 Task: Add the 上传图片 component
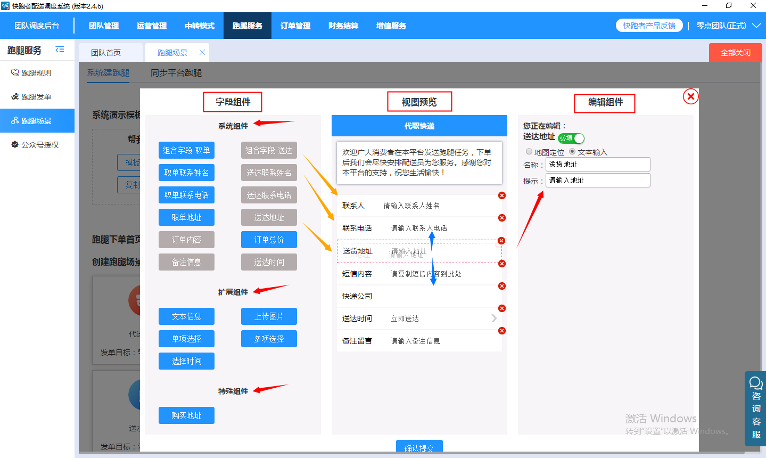pos(269,316)
